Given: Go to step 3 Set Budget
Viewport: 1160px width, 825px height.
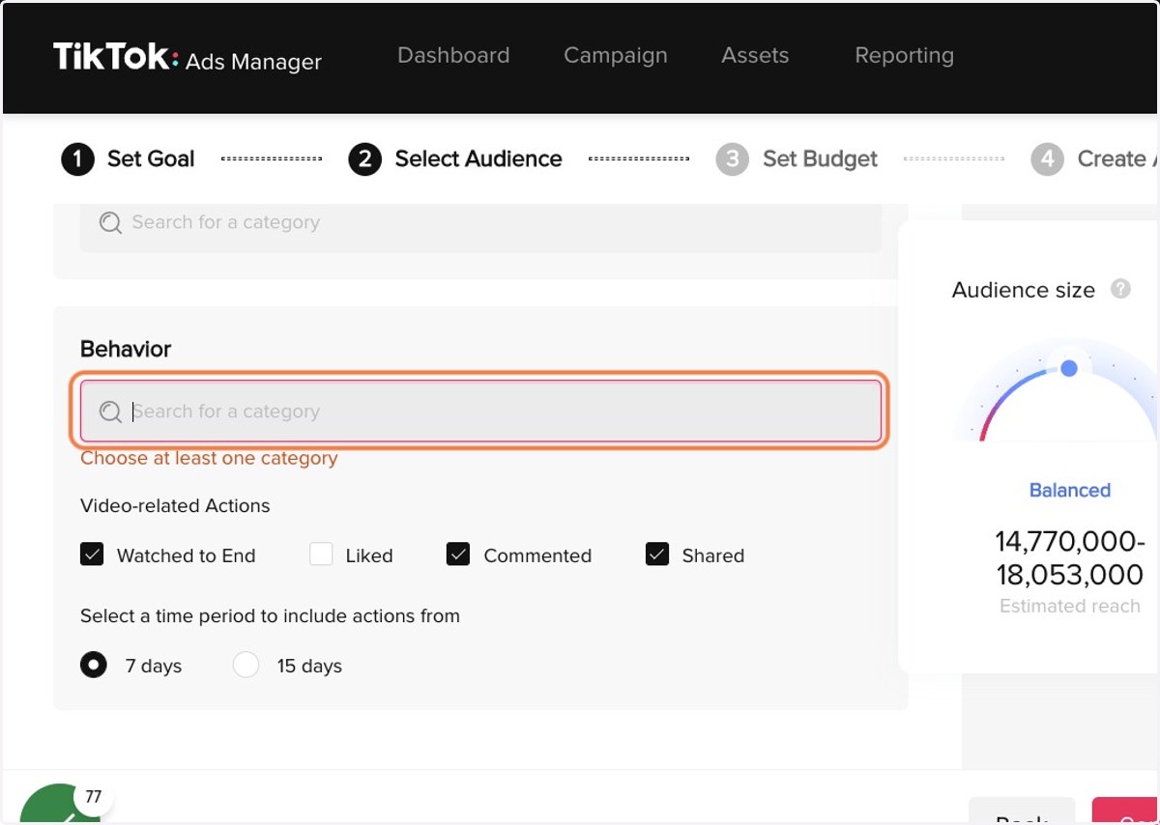Looking at the screenshot, I should click(x=797, y=158).
